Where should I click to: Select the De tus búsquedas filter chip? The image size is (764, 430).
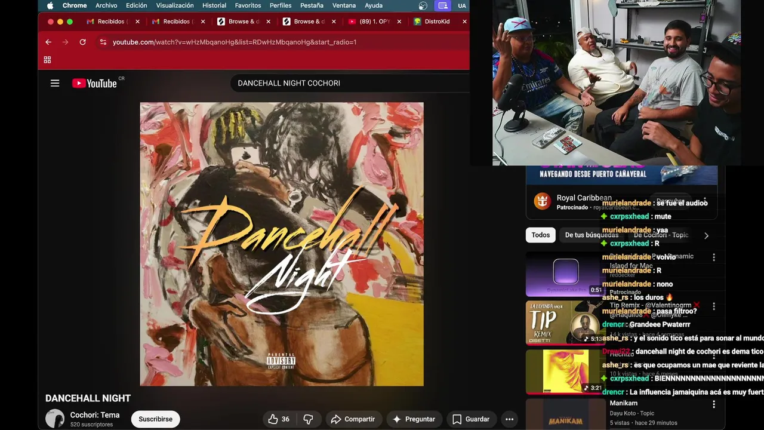[592, 235]
